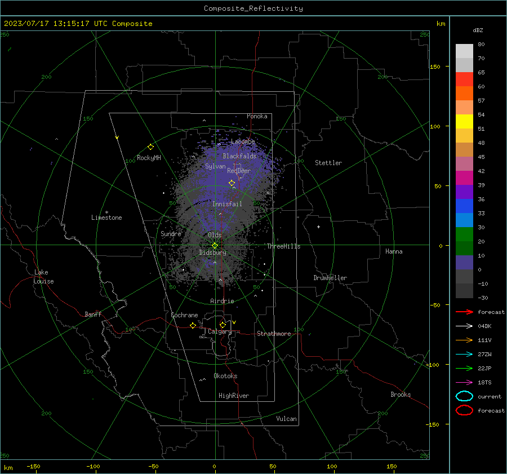Click the Innisfail city label
Image resolution: width=507 pixels, height=474 pixels.
pos(227,204)
